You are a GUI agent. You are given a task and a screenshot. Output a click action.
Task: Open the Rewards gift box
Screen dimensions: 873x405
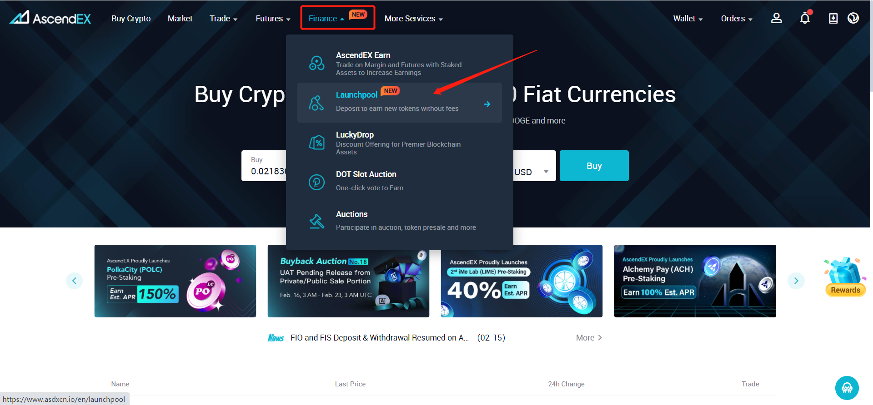[845, 277]
